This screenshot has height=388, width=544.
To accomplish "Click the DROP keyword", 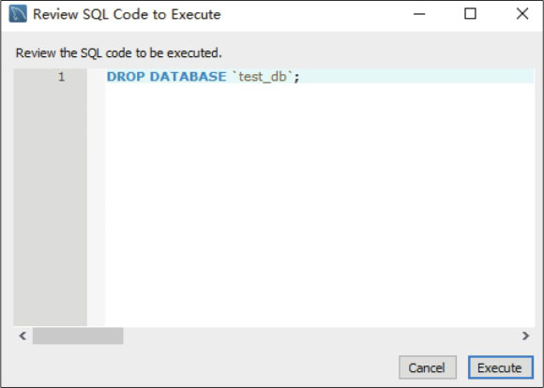I will click(x=126, y=76).
